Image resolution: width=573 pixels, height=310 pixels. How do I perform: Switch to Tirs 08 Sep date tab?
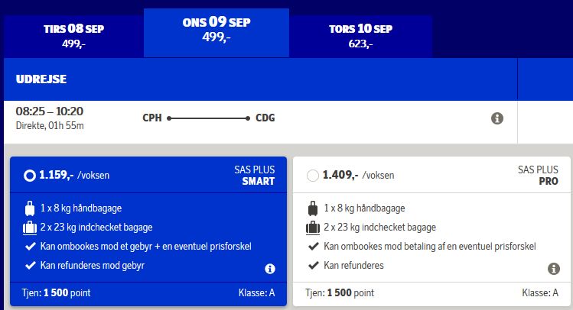pyautogui.click(x=74, y=35)
